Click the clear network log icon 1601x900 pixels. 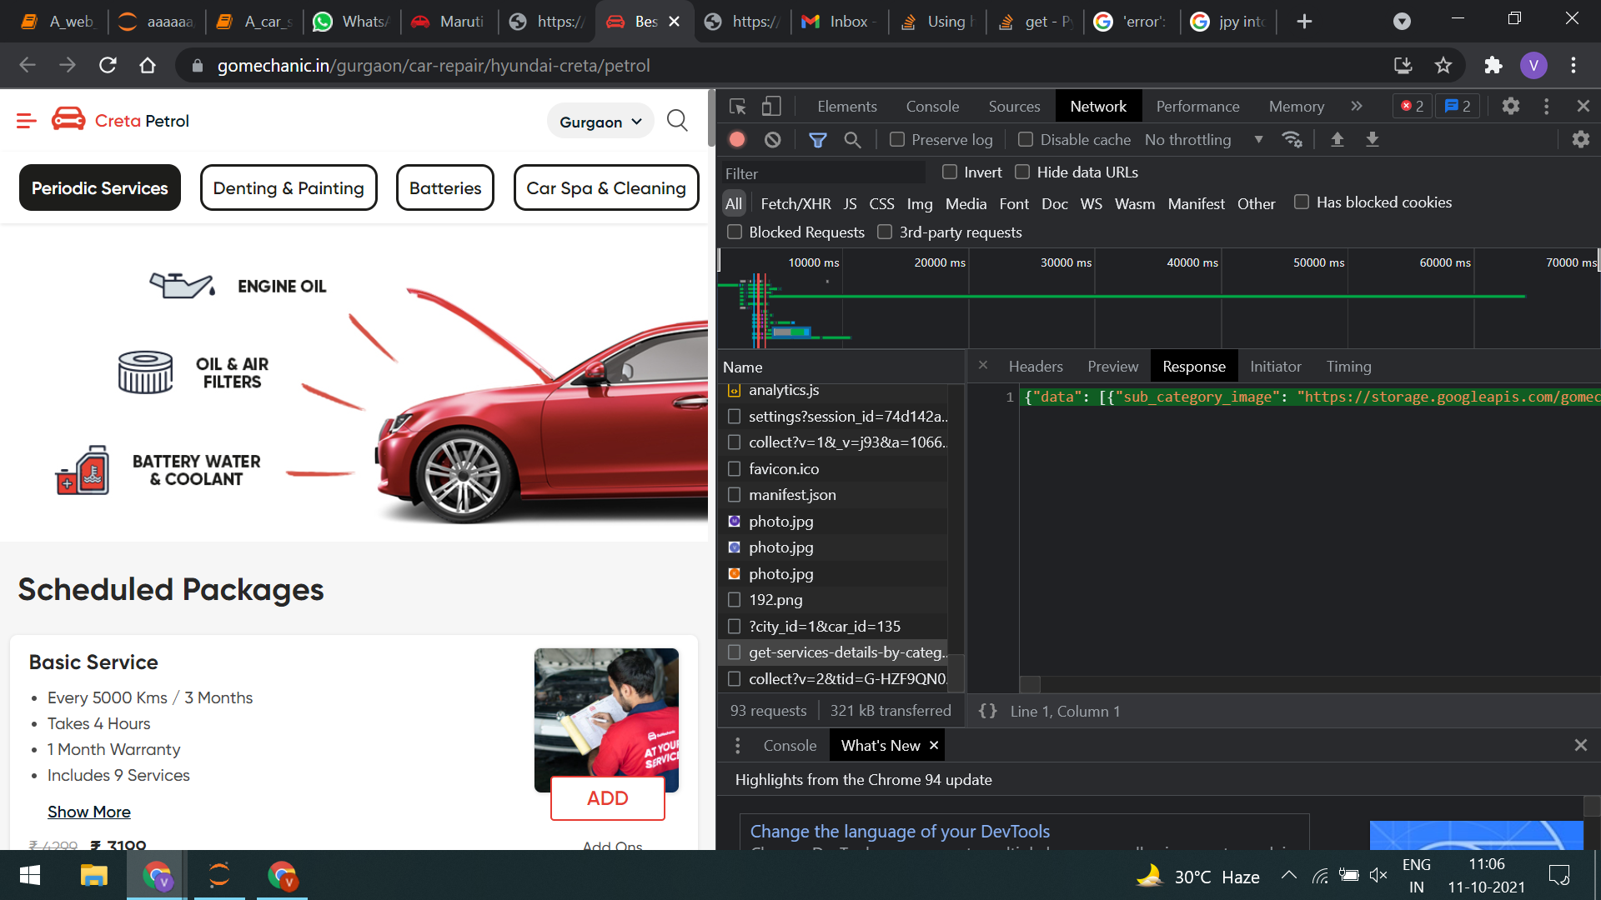(x=774, y=139)
